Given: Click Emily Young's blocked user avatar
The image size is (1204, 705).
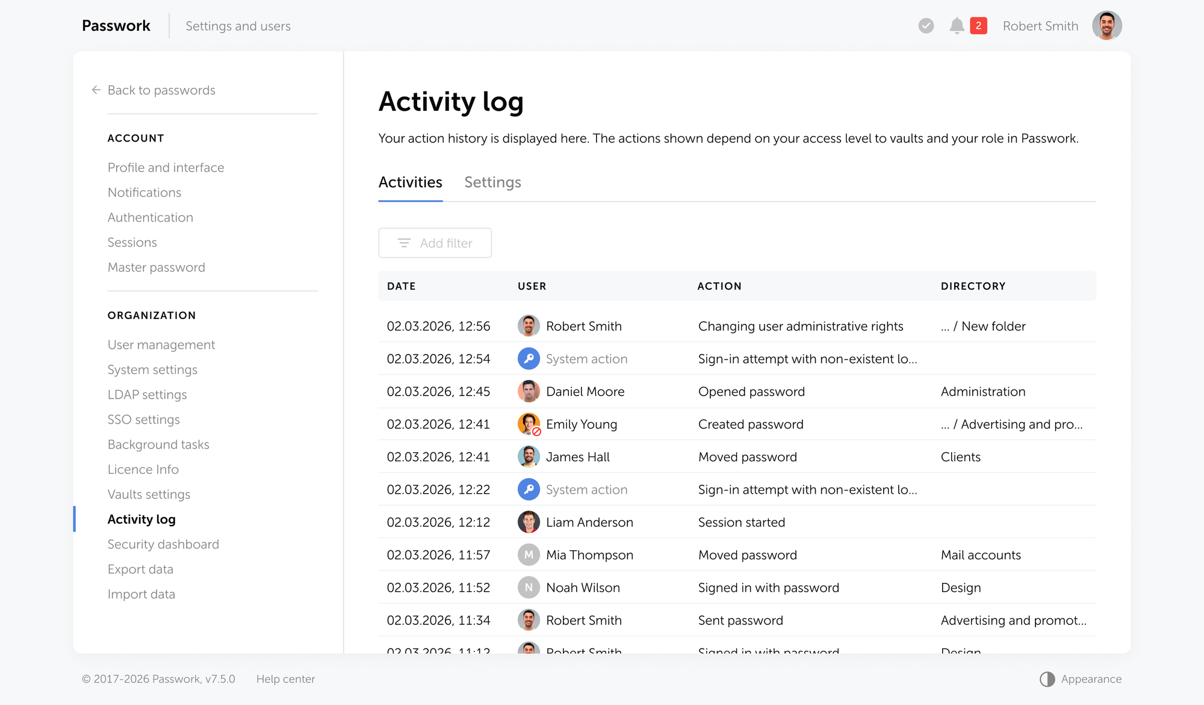Looking at the screenshot, I should pos(529,424).
